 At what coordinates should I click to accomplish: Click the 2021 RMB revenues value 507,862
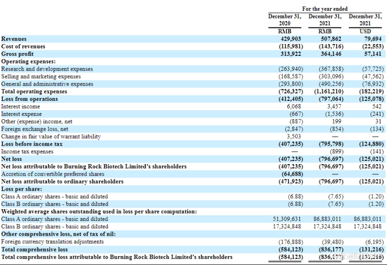332,39
